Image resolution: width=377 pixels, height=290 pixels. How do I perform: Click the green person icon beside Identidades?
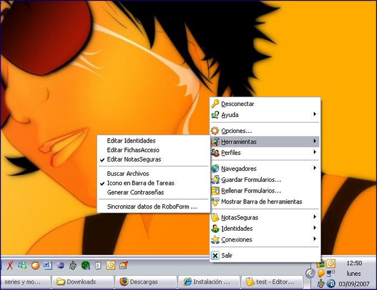(x=215, y=228)
